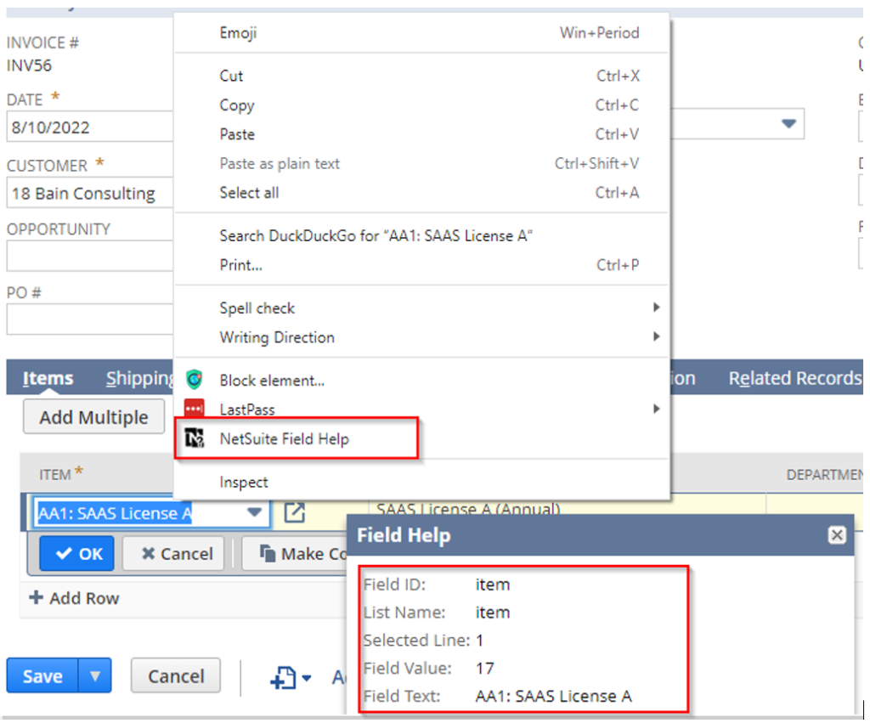Open the item record link icon
Image resolution: width=870 pixels, height=723 pixels.
coord(295,512)
